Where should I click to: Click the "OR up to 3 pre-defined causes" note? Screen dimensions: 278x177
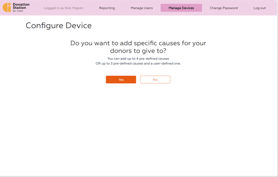tap(138, 64)
